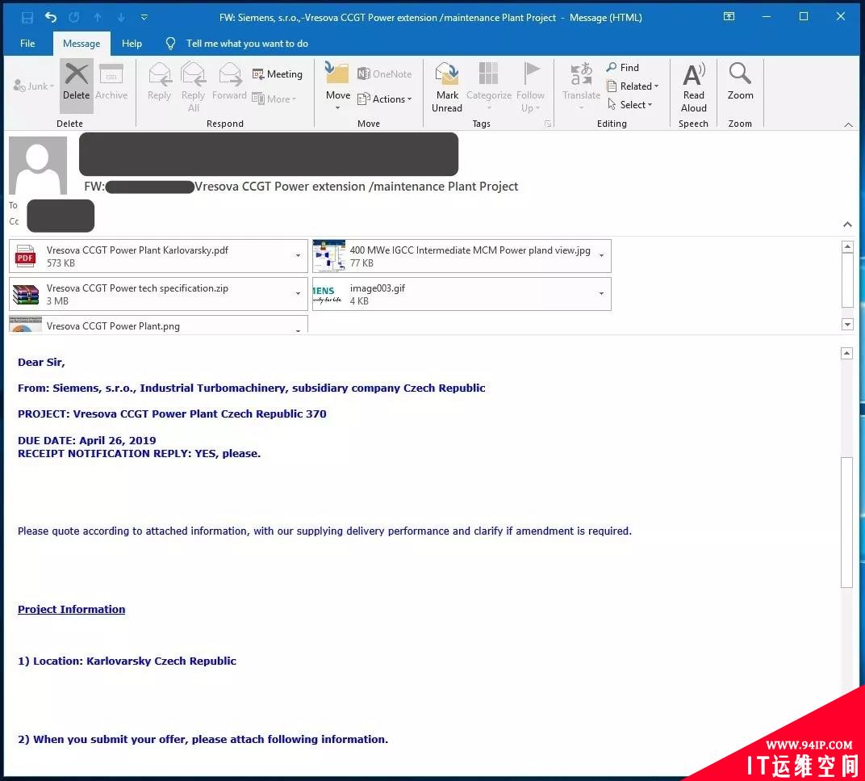Click the Project Information link
The image size is (865, 781).
point(71,609)
